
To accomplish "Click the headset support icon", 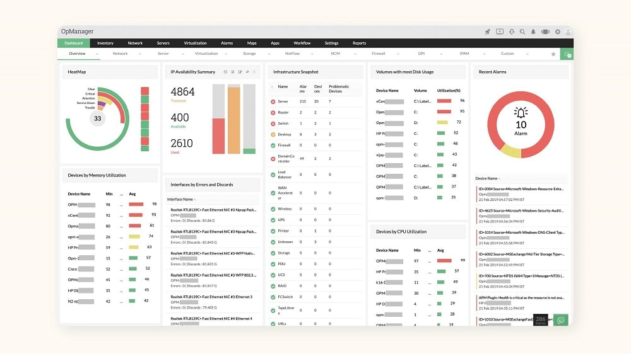I will point(512,31).
